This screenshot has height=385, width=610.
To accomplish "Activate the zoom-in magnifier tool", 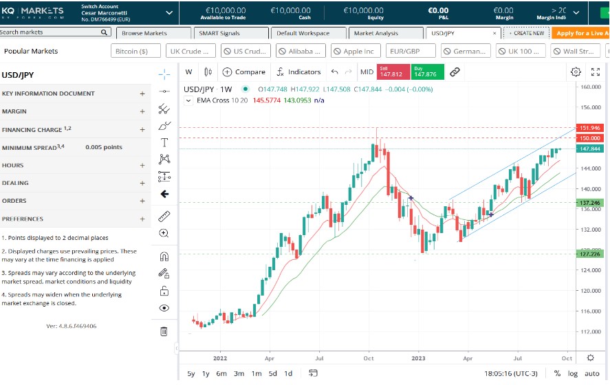I will pos(164,233).
